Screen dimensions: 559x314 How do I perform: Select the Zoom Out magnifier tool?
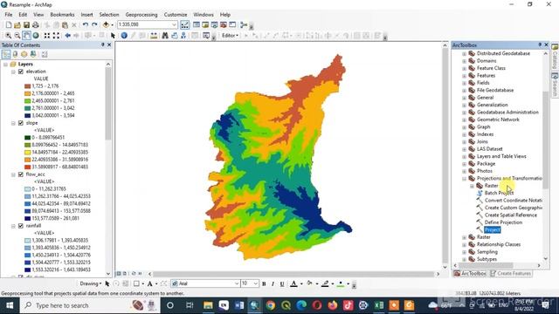coord(17,36)
